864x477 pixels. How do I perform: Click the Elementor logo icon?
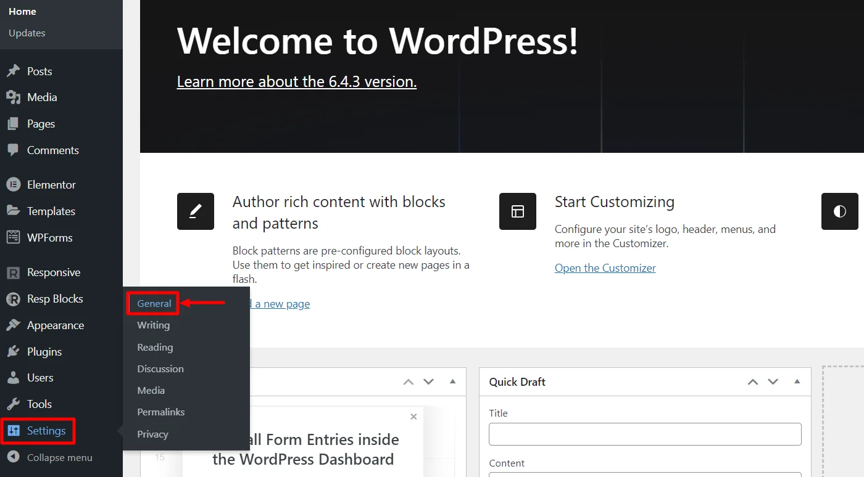pos(14,185)
